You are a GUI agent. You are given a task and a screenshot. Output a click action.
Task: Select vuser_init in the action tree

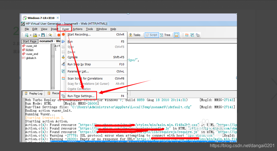31,46
